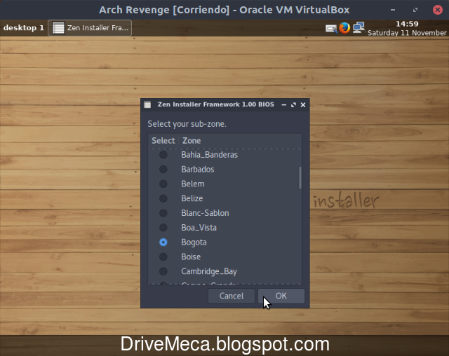Open the clock showing 14:59
449x356 pixels.
[x=407, y=28]
